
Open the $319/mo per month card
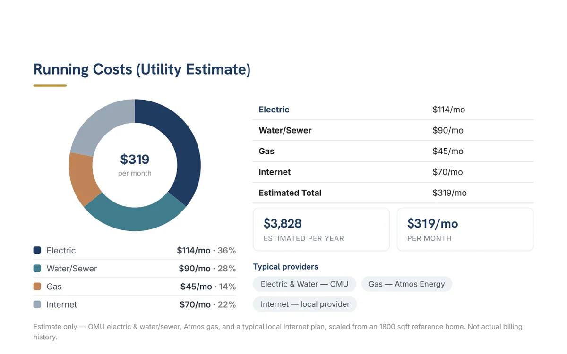point(465,229)
